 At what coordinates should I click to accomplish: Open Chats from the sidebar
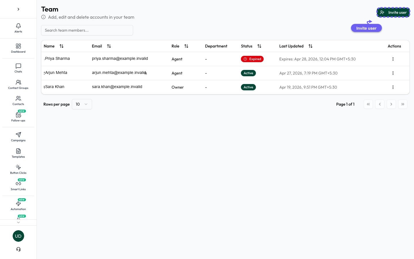click(18, 68)
